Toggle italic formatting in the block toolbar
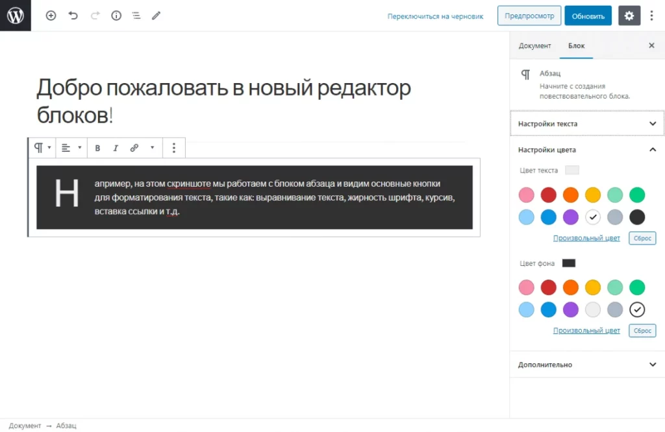The height and width of the screenshot is (432, 665). [116, 148]
